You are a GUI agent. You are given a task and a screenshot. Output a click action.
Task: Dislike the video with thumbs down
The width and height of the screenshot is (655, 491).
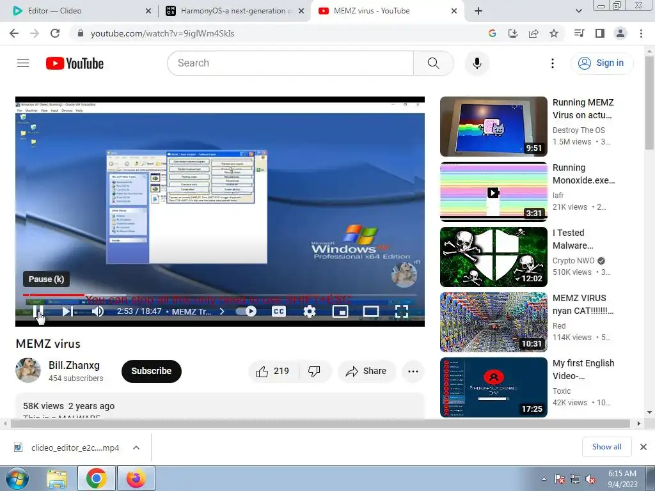(x=314, y=371)
